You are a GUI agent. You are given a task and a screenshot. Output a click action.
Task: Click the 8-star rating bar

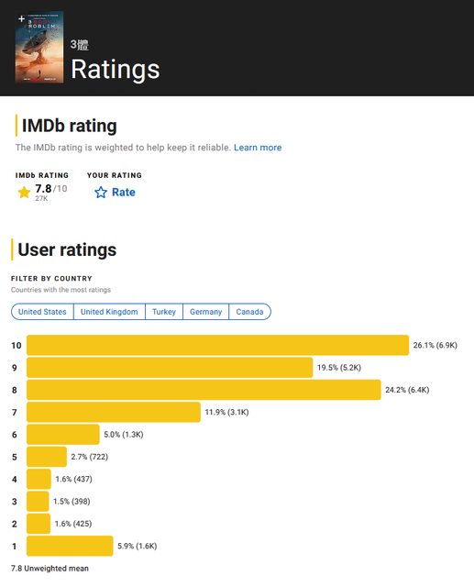(x=204, y=390)
